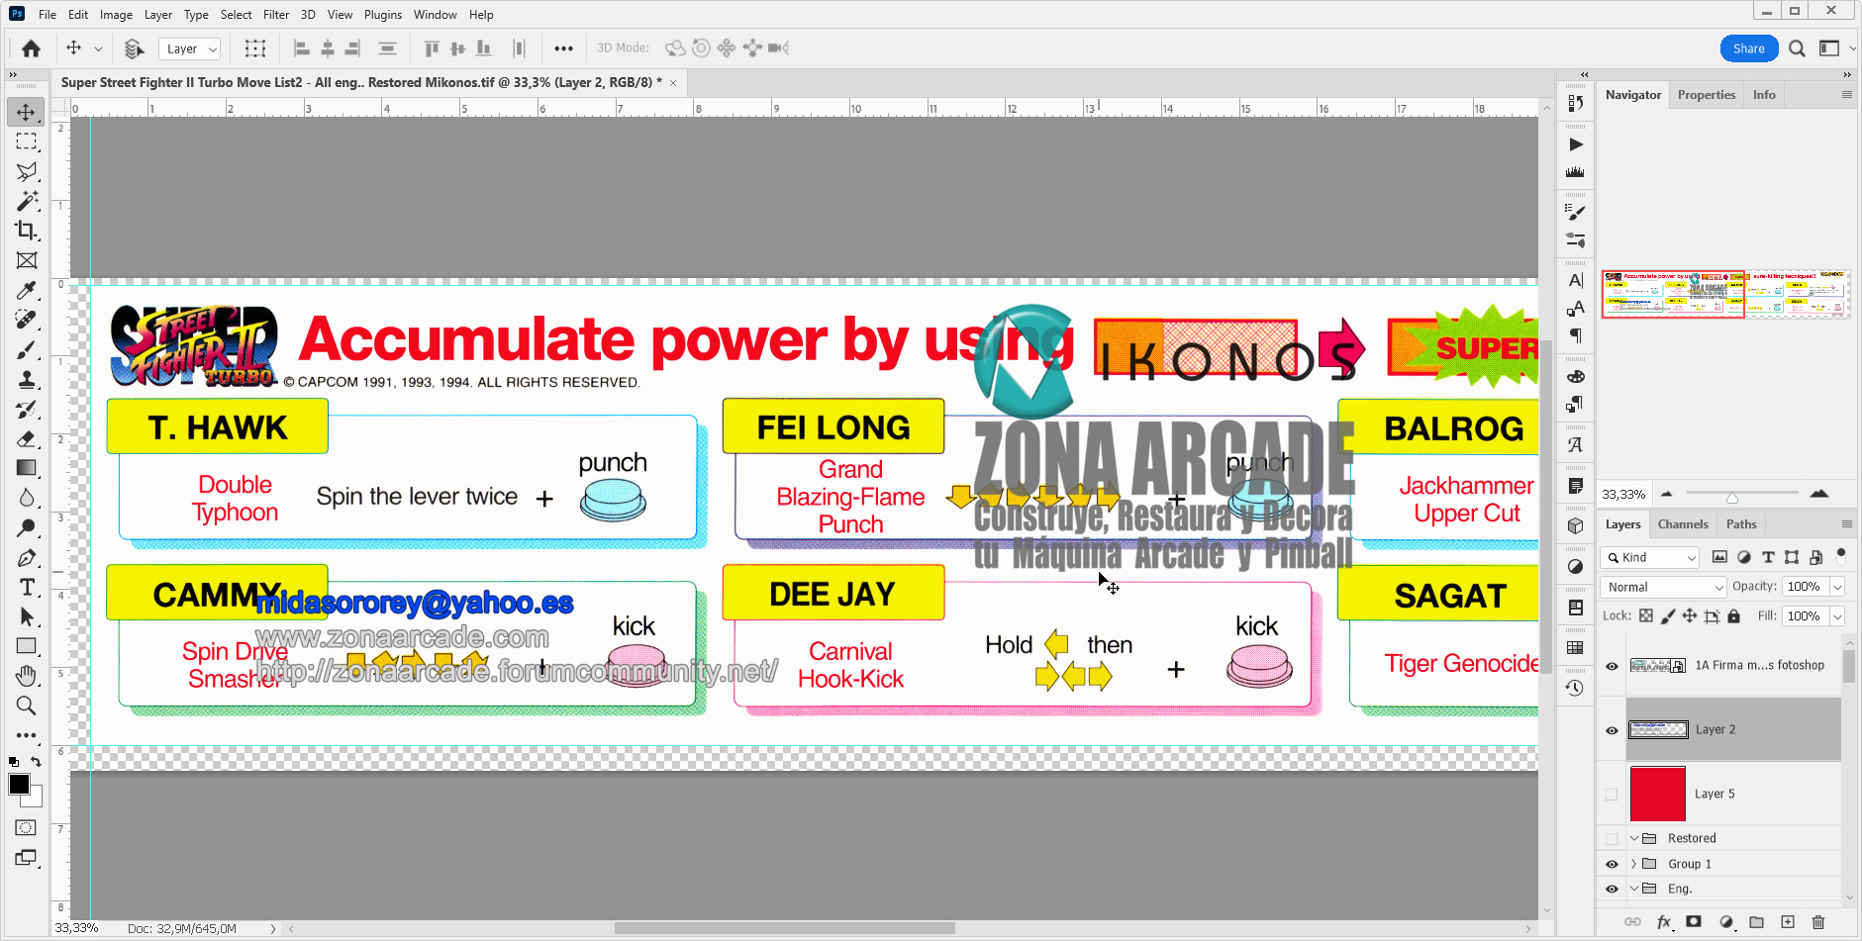This screenshot has height=941, width=1862.
Task: Pick the Eyedropper tool
Action: pos(26,290)
